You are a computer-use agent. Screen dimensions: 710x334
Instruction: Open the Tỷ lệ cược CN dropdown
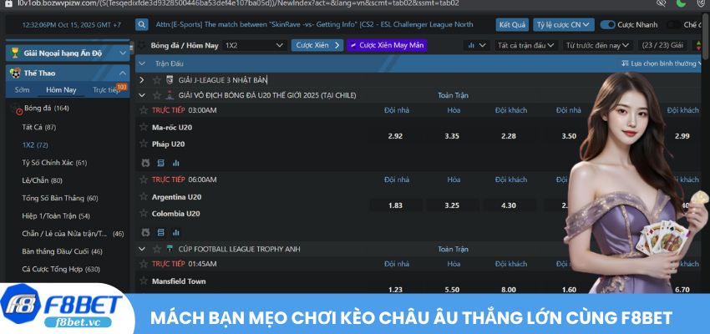coord(564,25)
